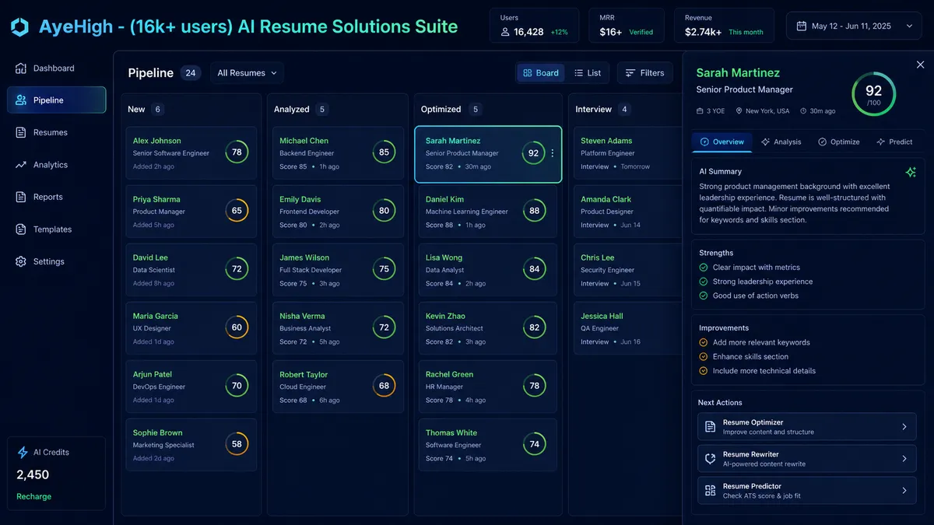Click the 'Clear impact with metrics' check icon

[x=704, y=268]
